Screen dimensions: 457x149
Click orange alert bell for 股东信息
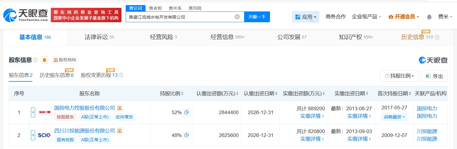click(44, 60)
